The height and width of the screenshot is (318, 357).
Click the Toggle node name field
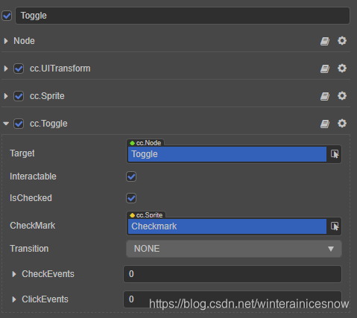(x=183, y=16)
